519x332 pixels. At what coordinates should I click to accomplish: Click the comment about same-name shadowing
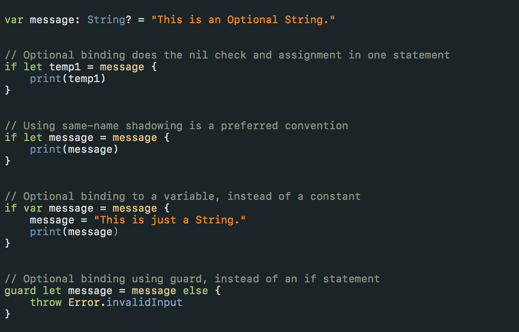176,126
